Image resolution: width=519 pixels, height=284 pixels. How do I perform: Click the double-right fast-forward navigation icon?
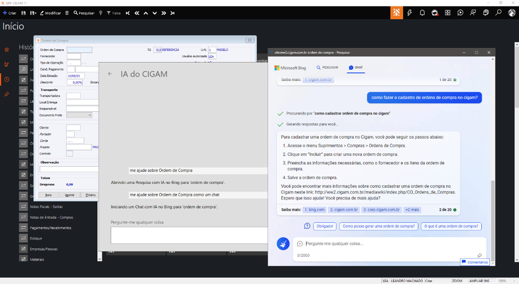point(164,13)
